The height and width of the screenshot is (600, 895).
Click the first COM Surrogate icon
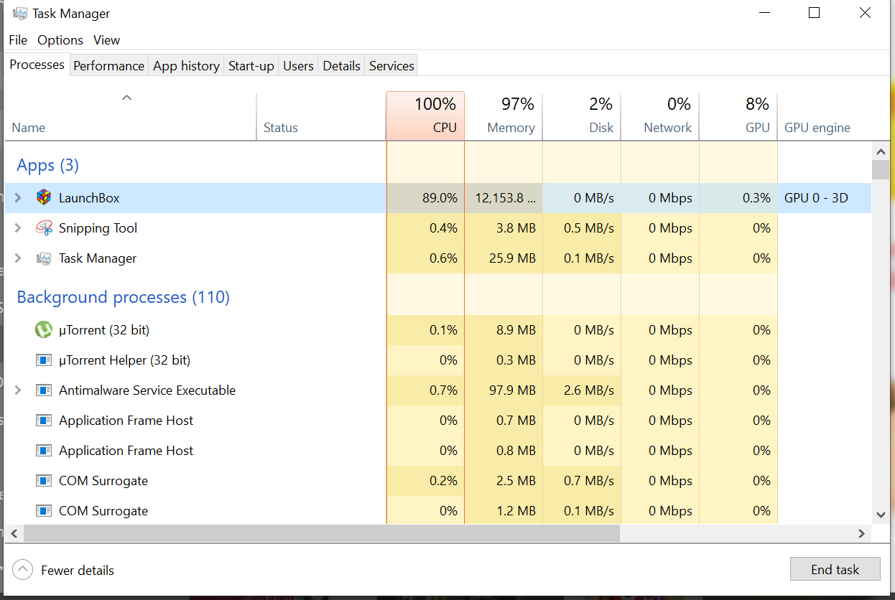click(44, 481)
